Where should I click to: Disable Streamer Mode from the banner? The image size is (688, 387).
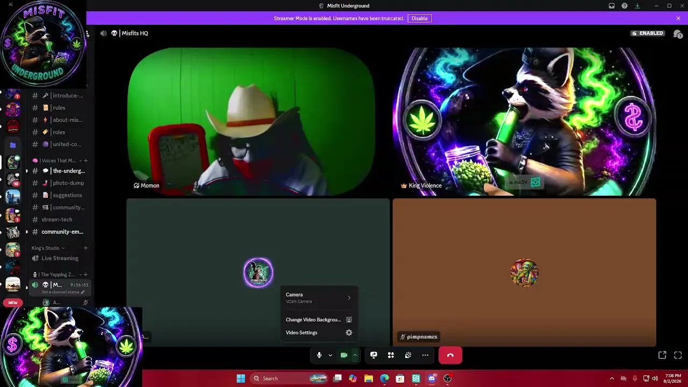point(419,18)
